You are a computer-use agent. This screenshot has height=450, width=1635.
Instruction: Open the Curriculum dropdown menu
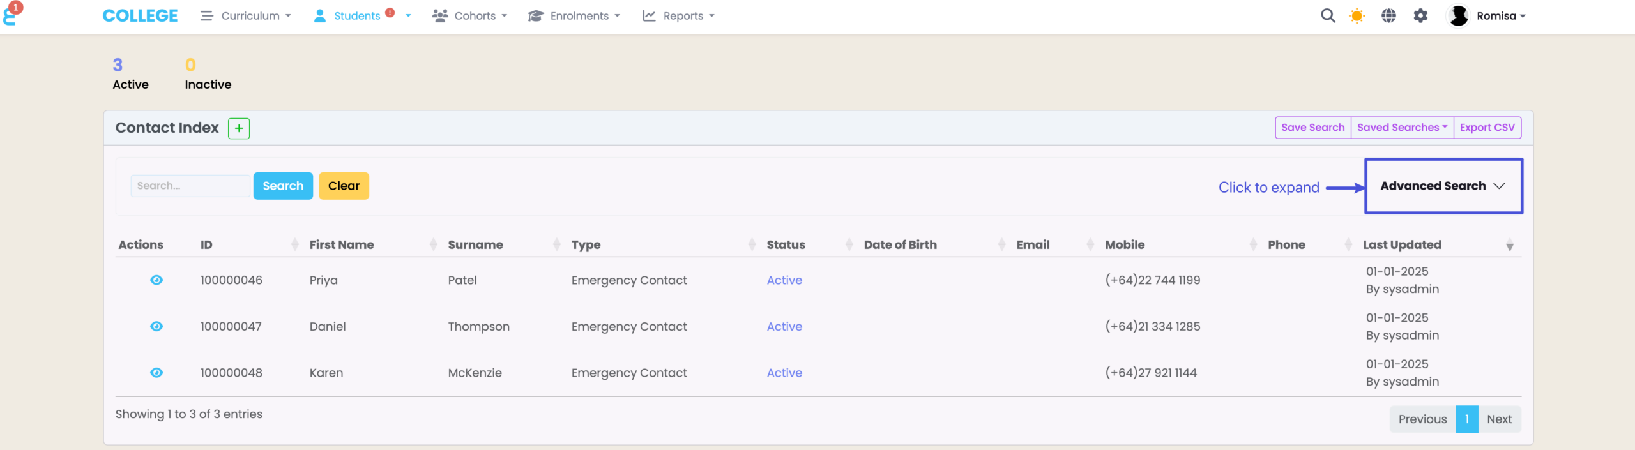pyautogui.click(x=246, y=16)
